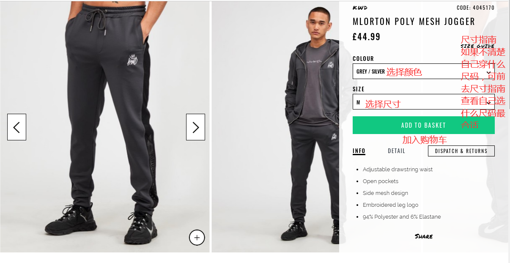Image resolution: width=510 pixels, height=263 pixels.
Task: Click the close-up jogger photo
Action: pos(106,127)
